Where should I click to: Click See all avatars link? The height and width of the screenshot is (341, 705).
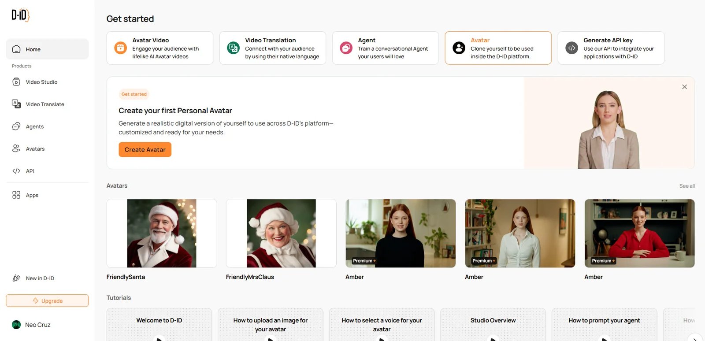tap(687, 186)
